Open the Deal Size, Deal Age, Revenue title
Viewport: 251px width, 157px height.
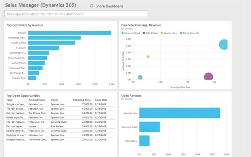(141, 25)
